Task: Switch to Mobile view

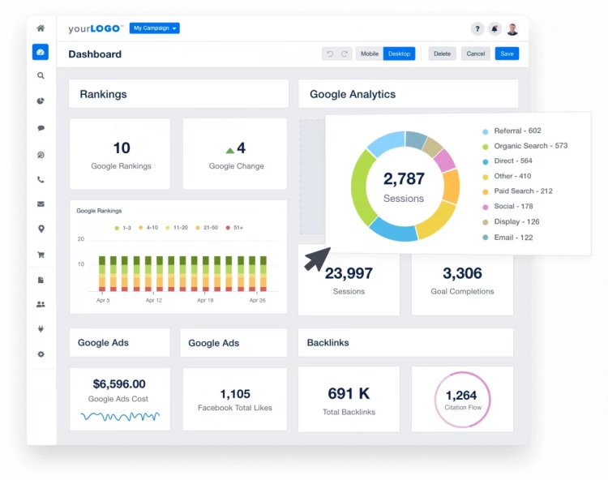Action: tap(369, 54)
